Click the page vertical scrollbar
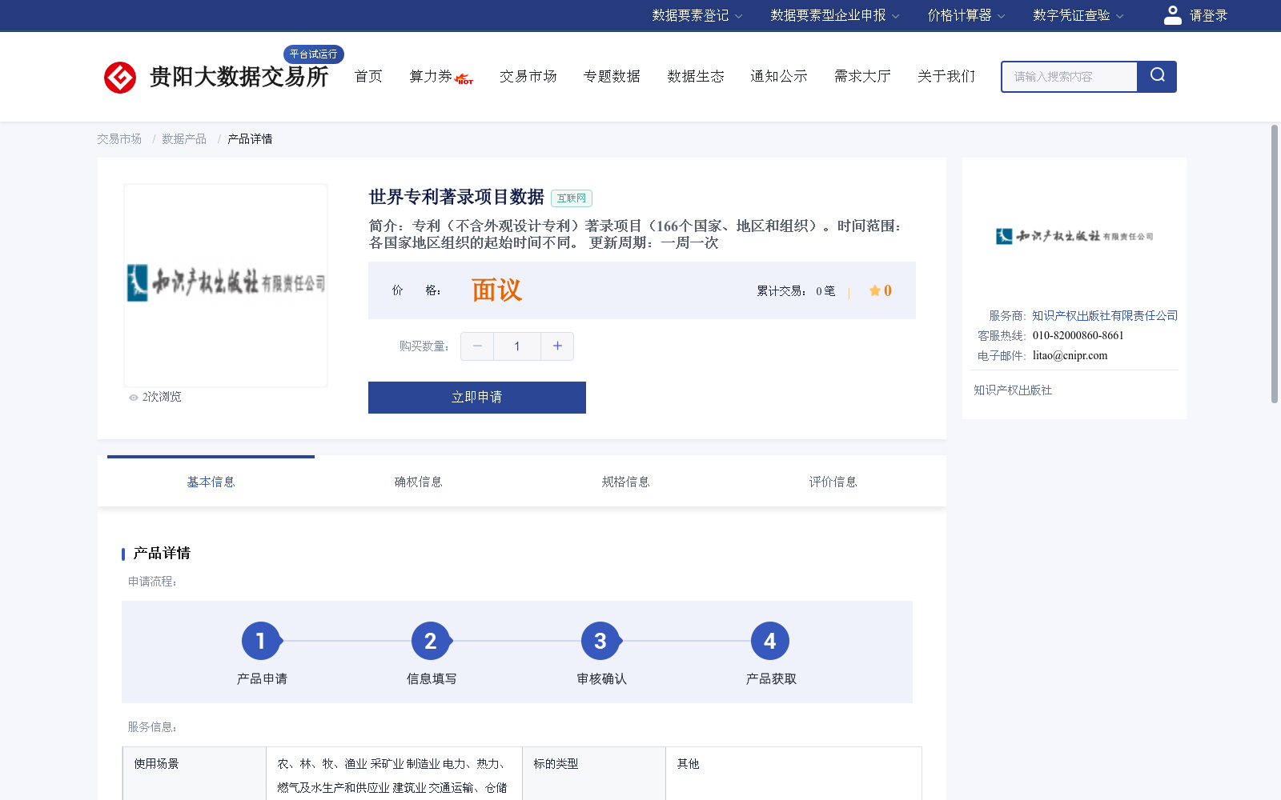The image size is (1281, 800). [x=1275, y=264]
